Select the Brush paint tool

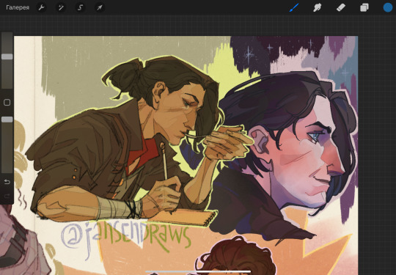(x=294, y=7)
